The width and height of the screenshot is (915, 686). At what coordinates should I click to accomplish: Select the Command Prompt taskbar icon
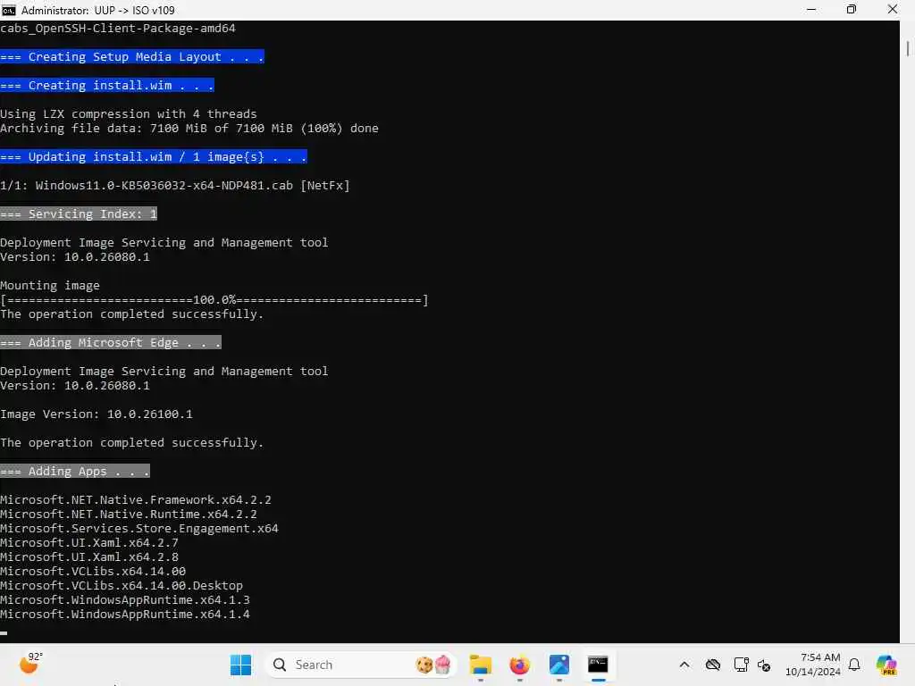(598, 665)
